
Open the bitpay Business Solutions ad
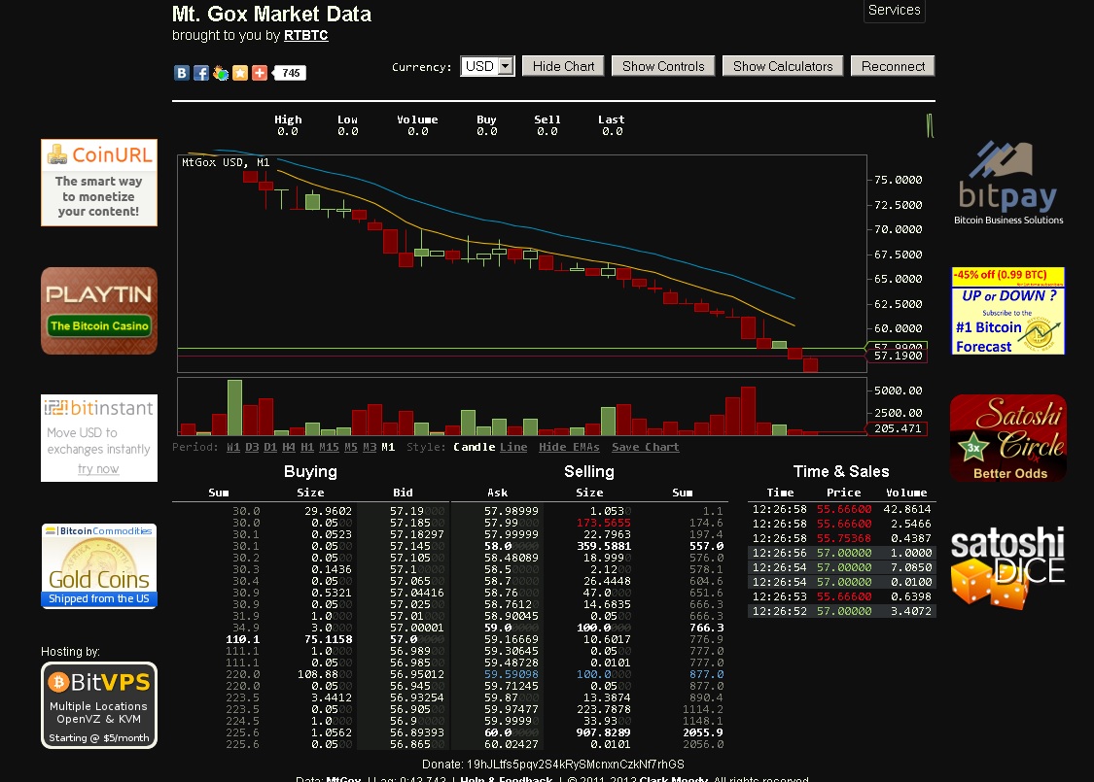point(1008,184)
